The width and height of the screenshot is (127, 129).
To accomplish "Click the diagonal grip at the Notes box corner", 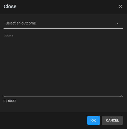I will (122, 96).
